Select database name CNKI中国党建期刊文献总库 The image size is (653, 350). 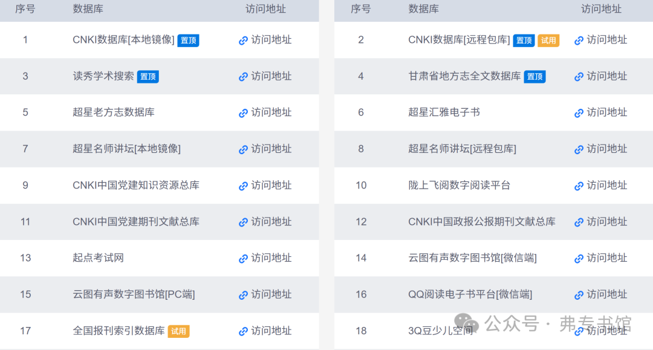click(x=136, y=222)
